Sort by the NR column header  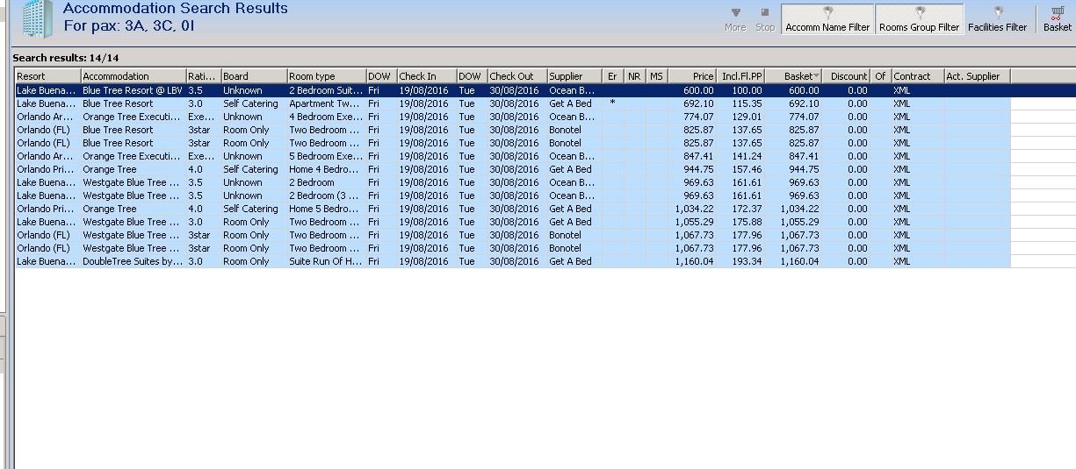[634, 76]
